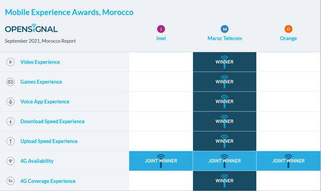Click the Maroc Telecom logo circle

pyautogui.click(x=224, y=29)
